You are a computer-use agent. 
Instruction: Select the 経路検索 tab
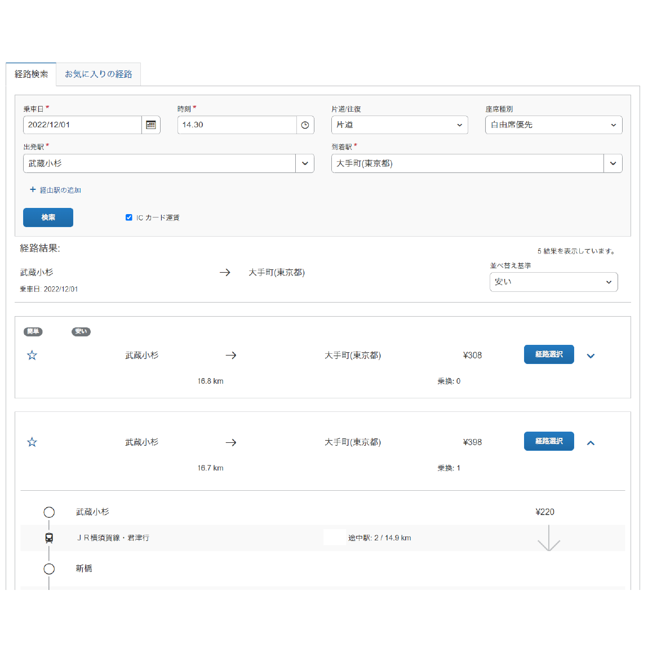click(x=32, y=74)
